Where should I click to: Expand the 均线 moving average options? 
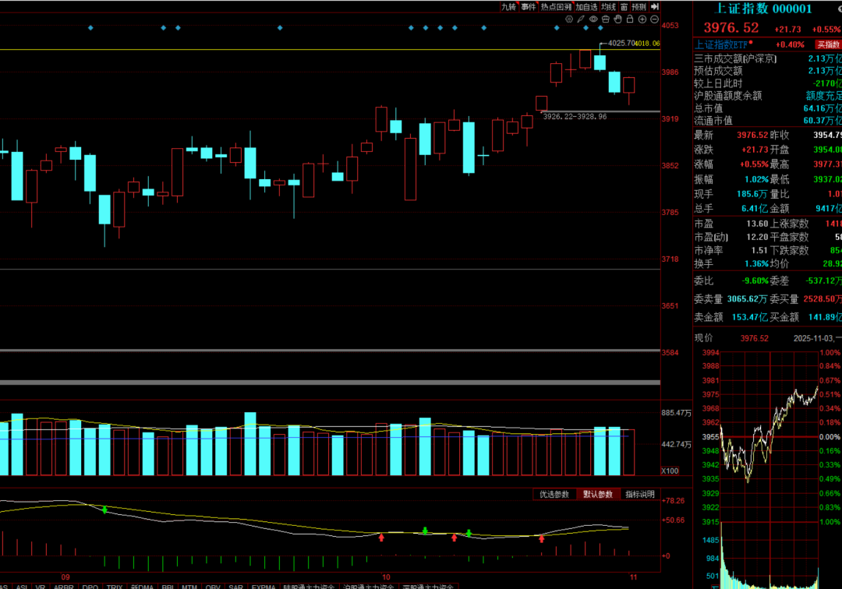(x=608, y=6)
